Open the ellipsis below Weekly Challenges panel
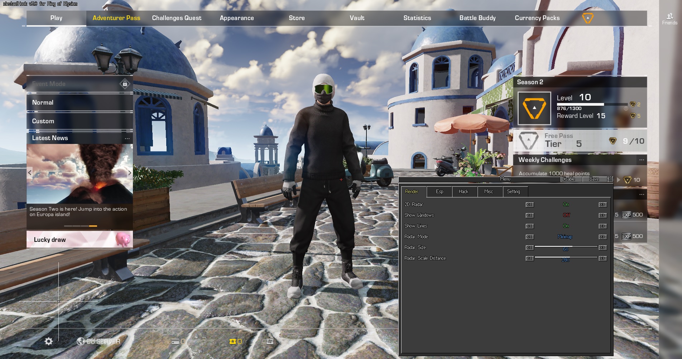682x359 pixels. pyautogui.click(x=642, y=194)
